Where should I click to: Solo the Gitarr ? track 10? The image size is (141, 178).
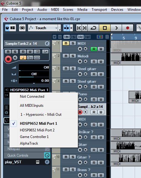(x=73, y=157)
